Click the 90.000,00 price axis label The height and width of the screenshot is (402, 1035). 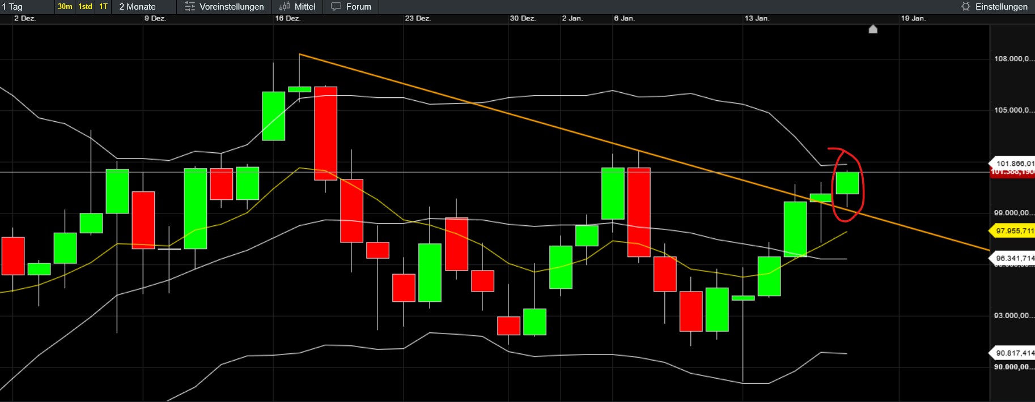(1013, 367)
